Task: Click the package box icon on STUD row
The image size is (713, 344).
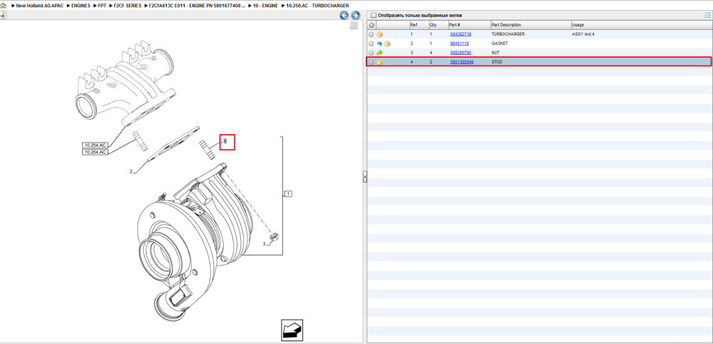Action: coord(380,62)
